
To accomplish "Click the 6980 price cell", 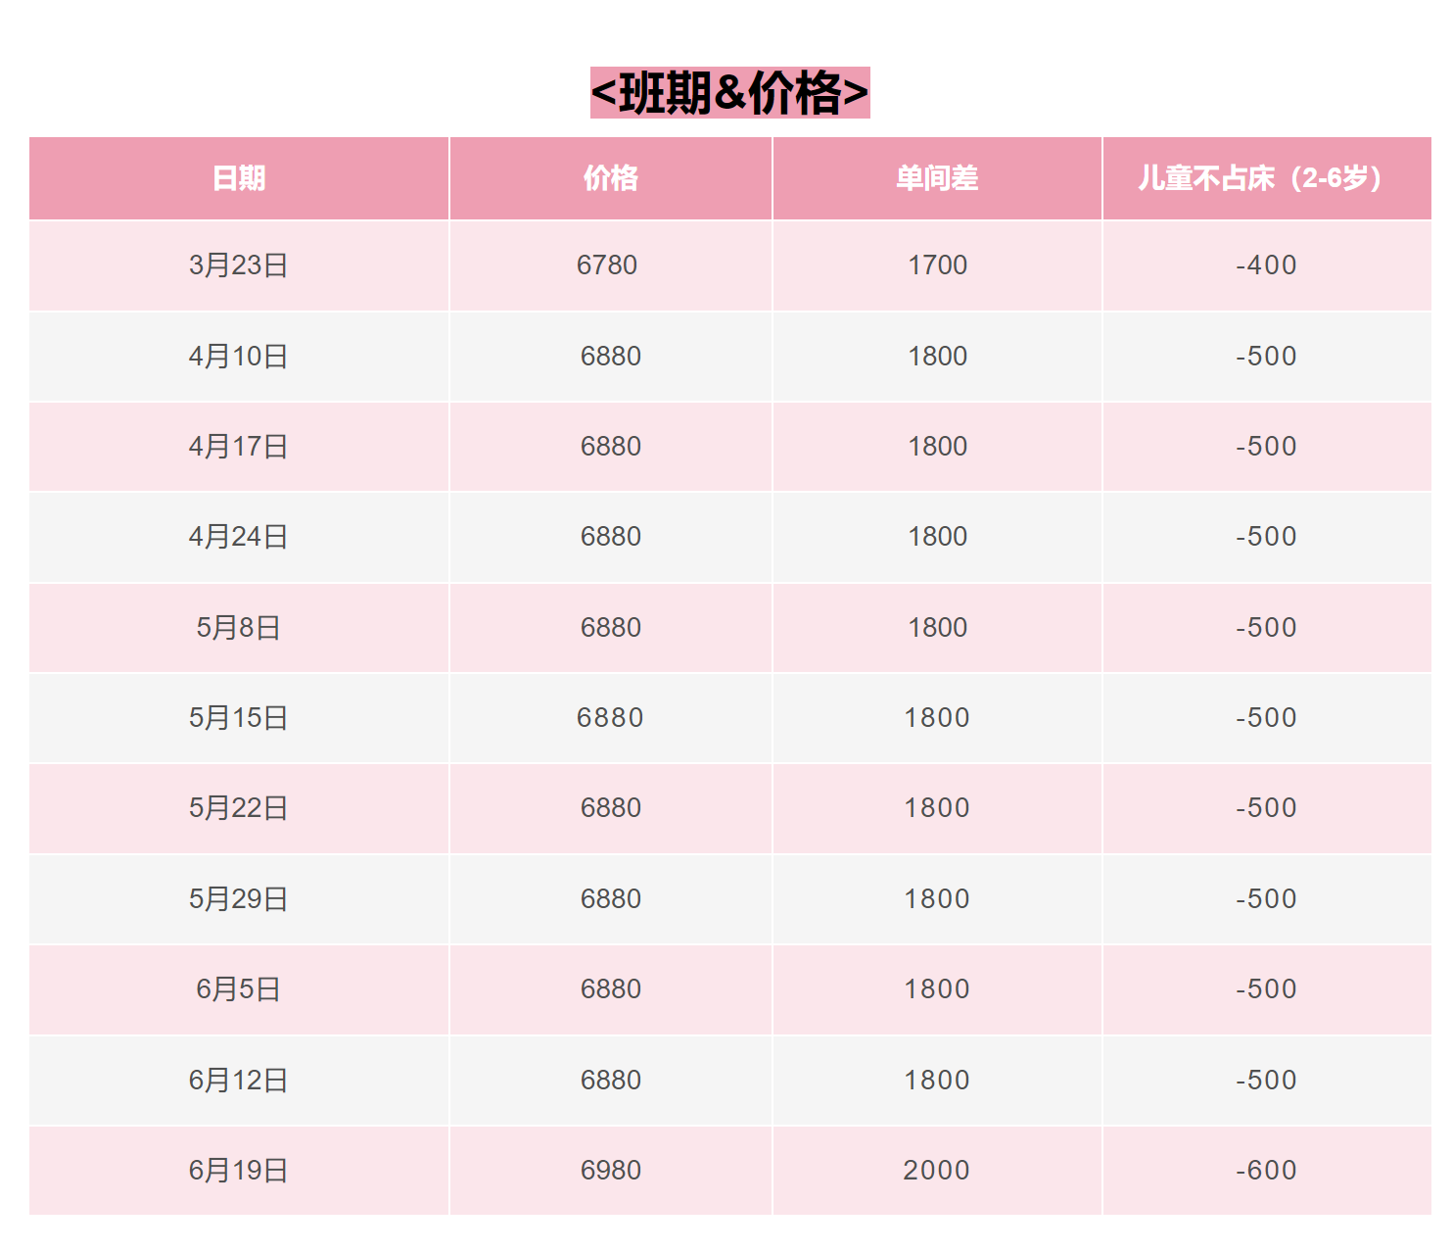I will (611, 1171).
